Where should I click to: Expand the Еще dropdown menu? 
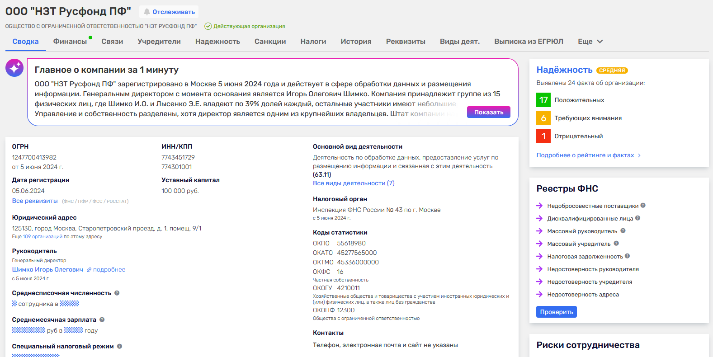[590, 42]
